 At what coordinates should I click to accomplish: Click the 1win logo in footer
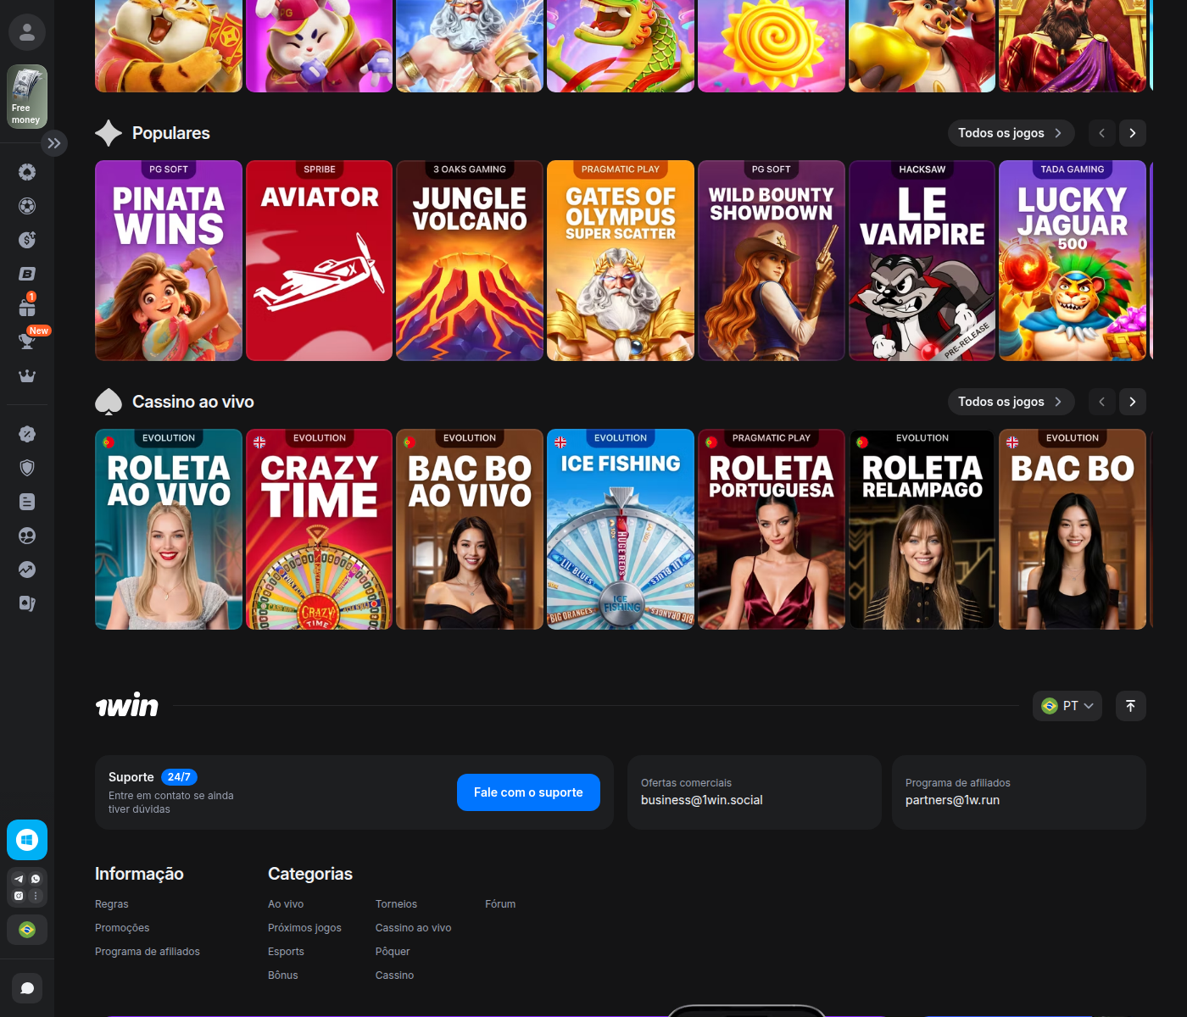click(127, 705)
